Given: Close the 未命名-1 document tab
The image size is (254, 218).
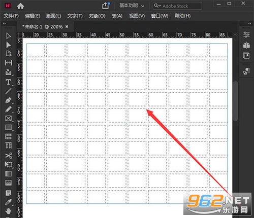Looking at the screenshot, I should click(x=67, y=26).
